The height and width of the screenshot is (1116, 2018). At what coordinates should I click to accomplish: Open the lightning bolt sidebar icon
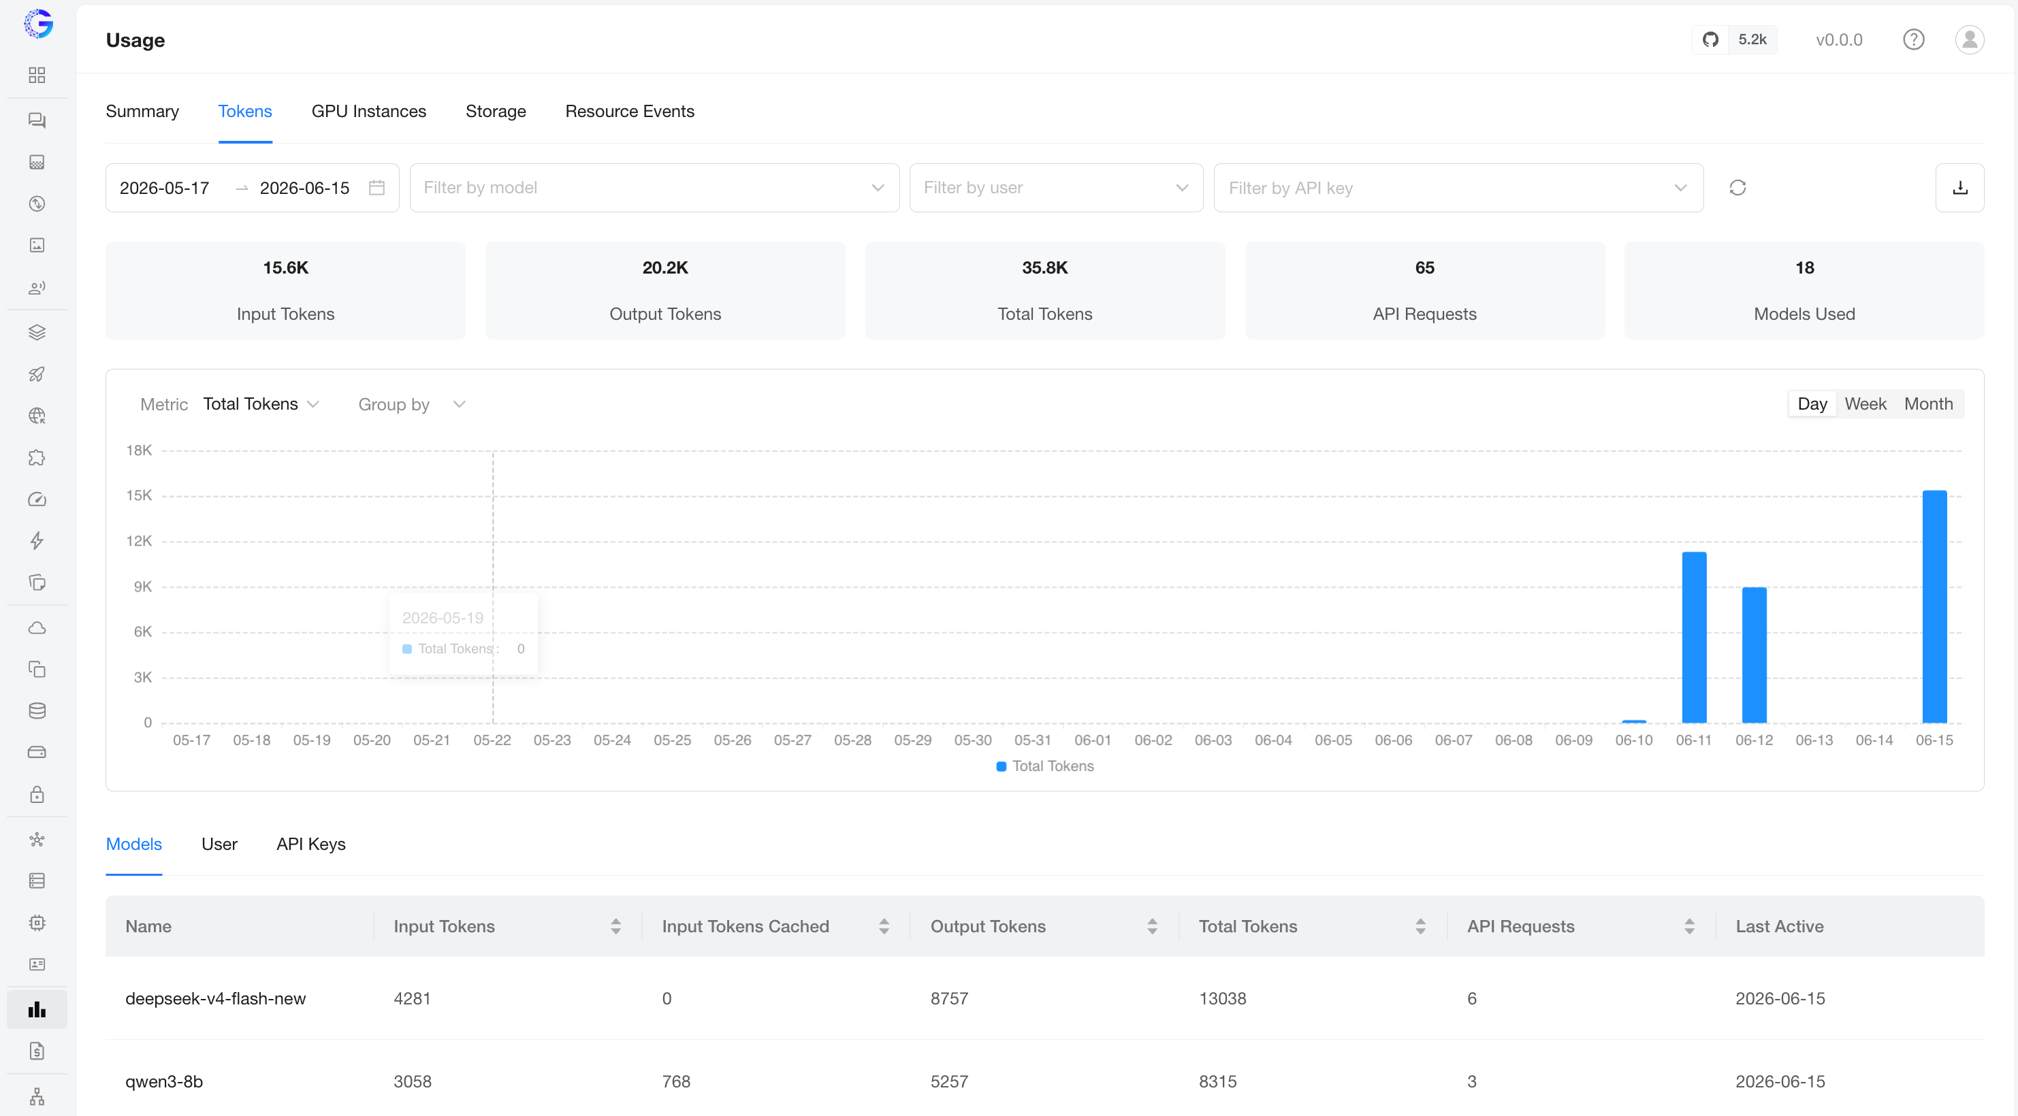click(37, 541)
